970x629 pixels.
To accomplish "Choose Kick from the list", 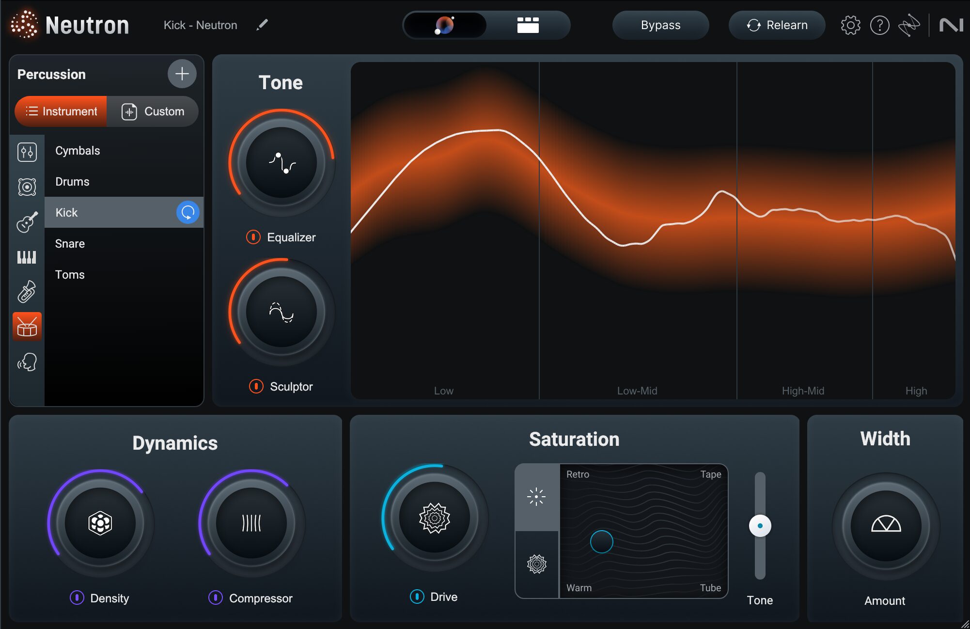I will (124, 212).
